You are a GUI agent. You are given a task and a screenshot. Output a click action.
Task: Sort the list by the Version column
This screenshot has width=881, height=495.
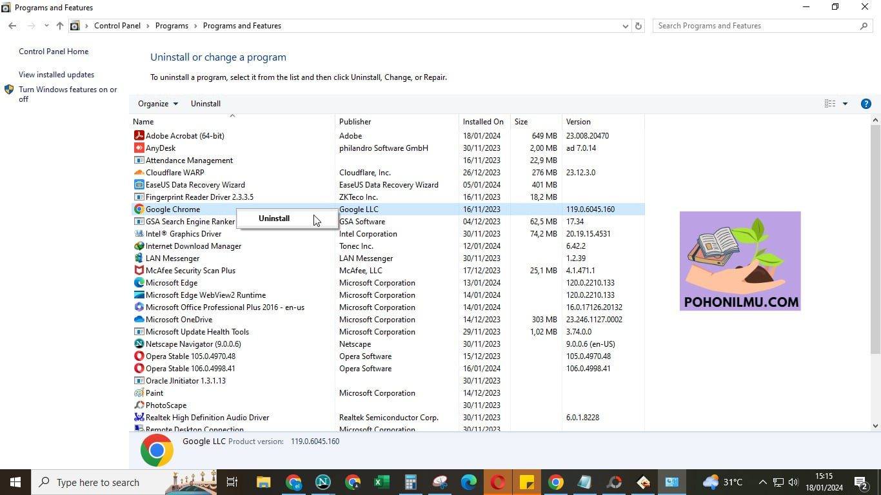(x=603, y=121)
